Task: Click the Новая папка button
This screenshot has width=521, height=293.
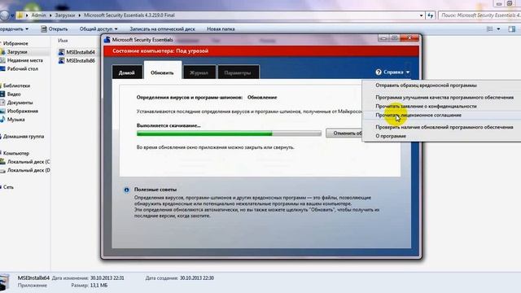Action: pos(221,29)
